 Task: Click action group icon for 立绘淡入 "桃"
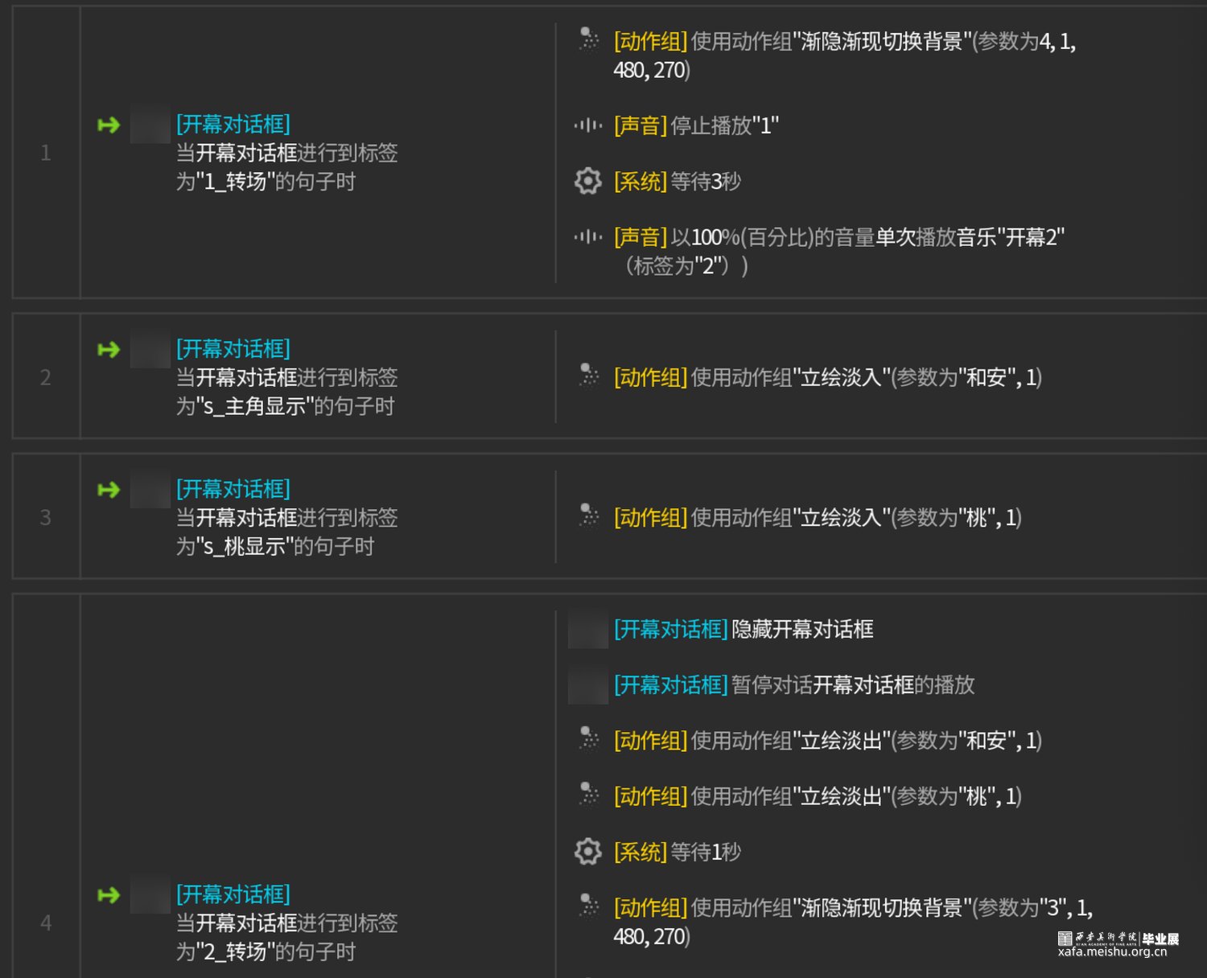pos(588,516)
